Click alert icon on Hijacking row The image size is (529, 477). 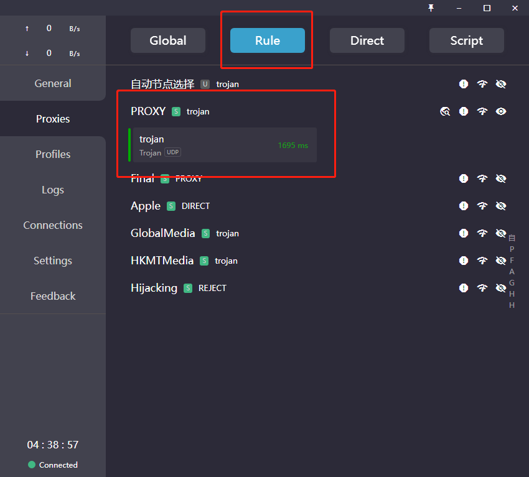(464, 288)
